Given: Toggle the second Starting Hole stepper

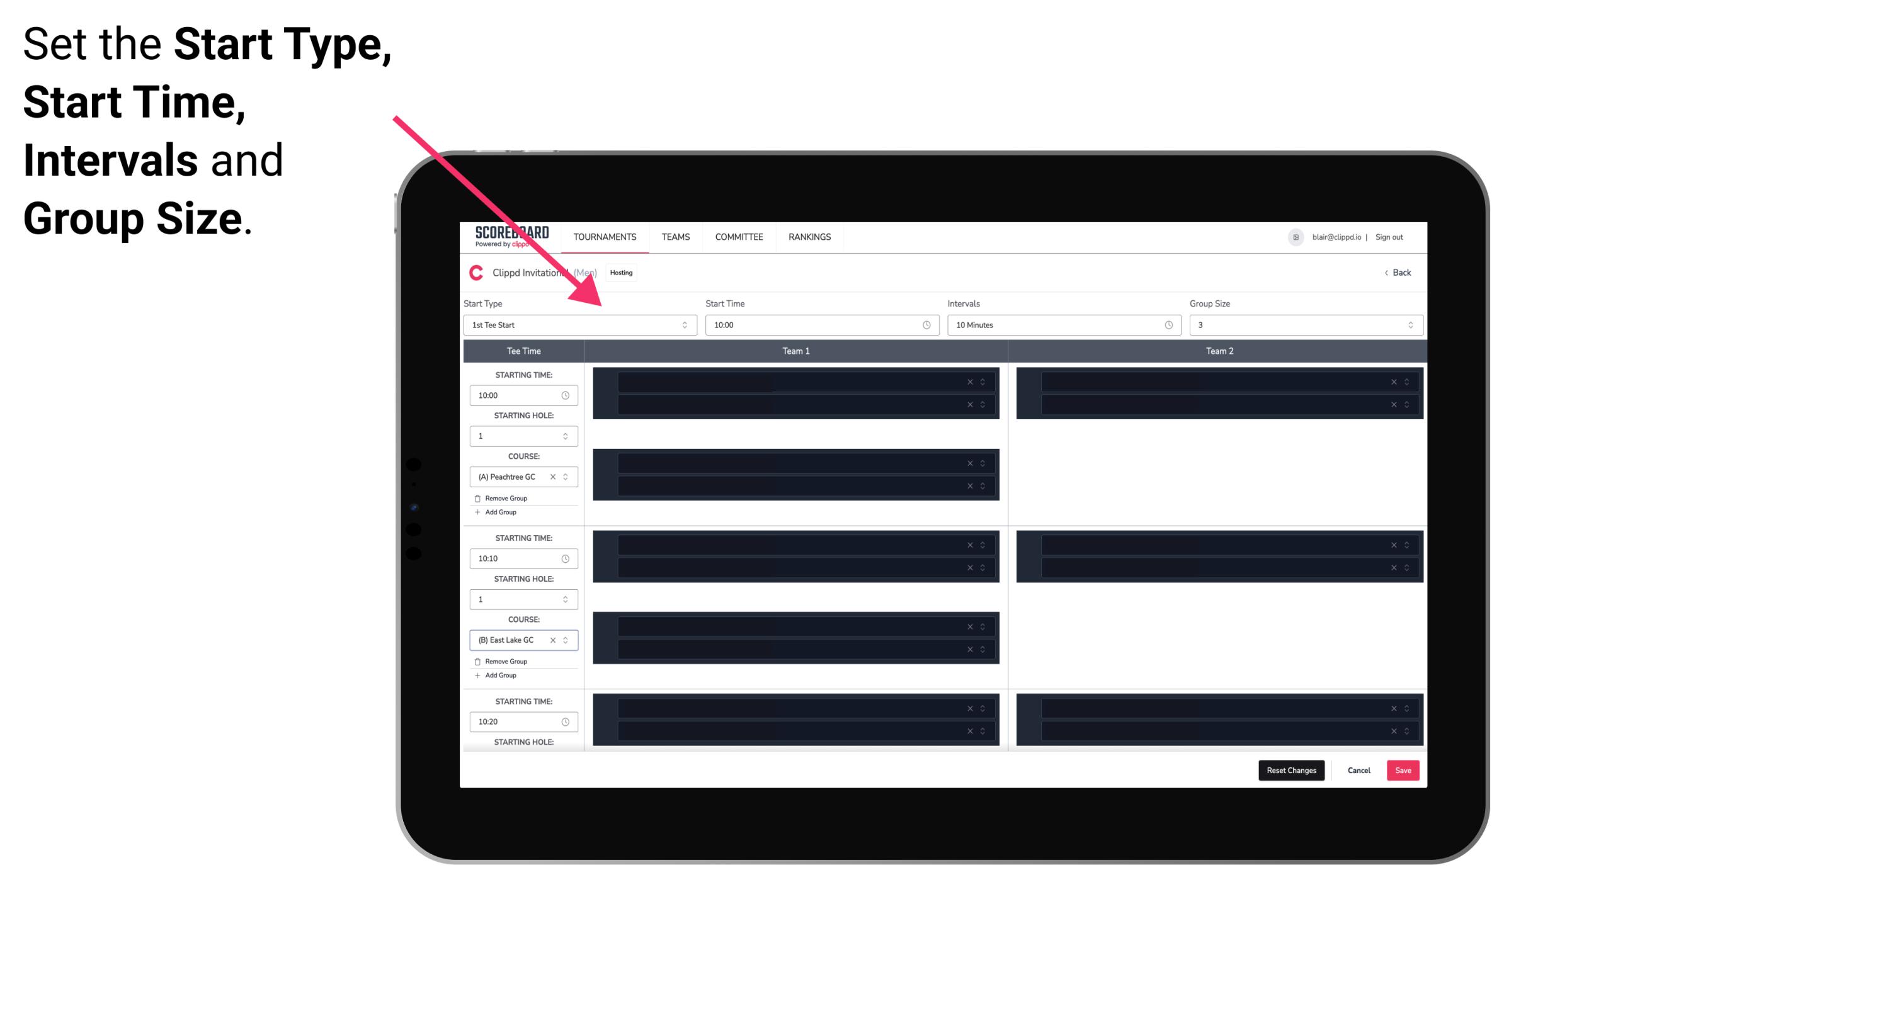Looking at the screenshot, I should 567,599.
